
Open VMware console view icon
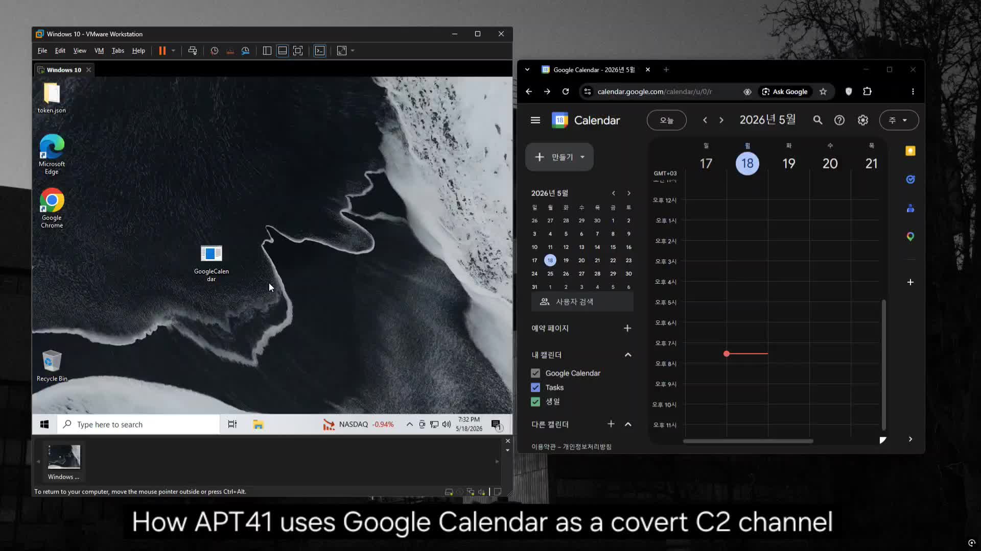320,51
